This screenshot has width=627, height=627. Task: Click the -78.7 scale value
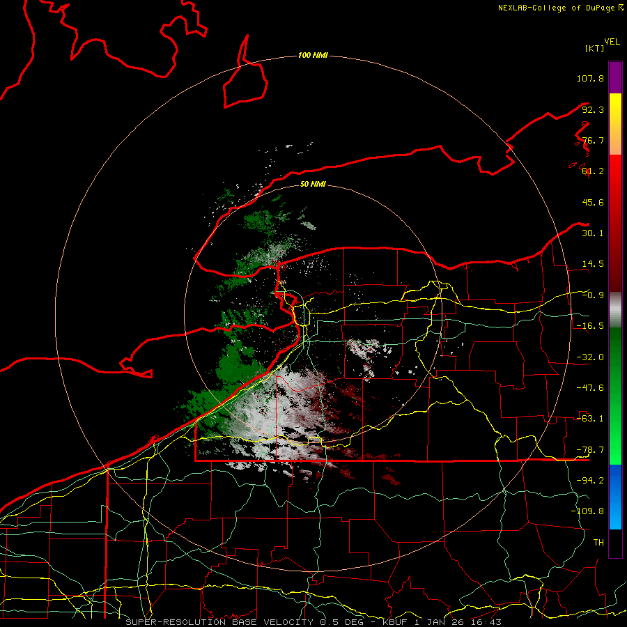pyautogui.click(x=590, y=450)
